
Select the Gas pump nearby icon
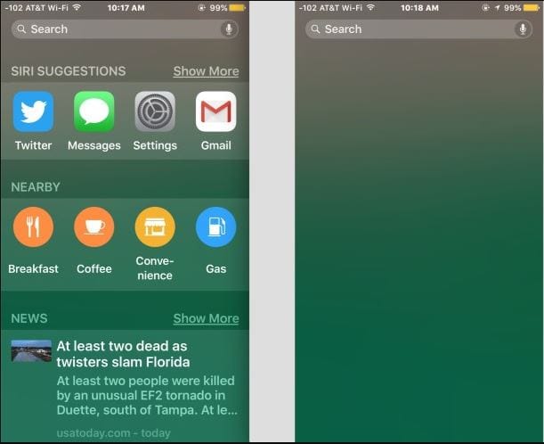(x=215, y=226)
